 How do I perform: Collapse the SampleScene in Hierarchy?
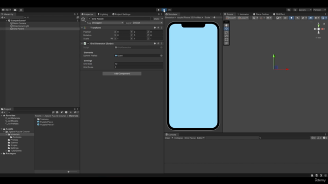[x=7, y=20]
